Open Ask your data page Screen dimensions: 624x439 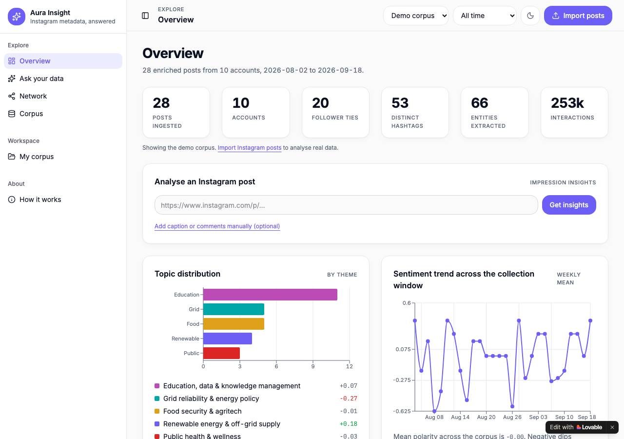63,79
